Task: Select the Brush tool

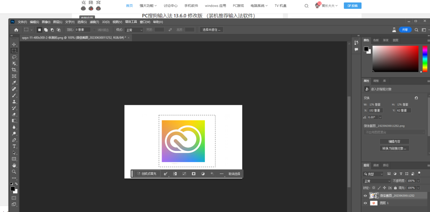Action: [x=14, y=96]
